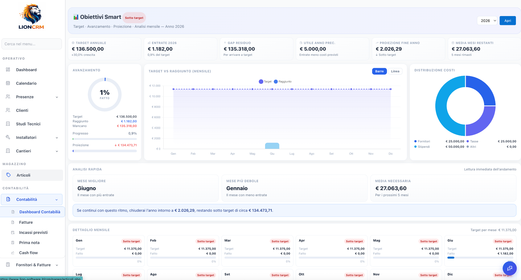Open the Dashboard menu item
This screenshot has height=280, width=521.
pos(32,70)
